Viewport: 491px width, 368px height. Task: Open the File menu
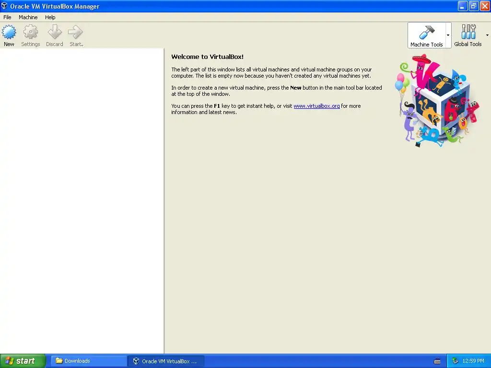click(7, 17)
